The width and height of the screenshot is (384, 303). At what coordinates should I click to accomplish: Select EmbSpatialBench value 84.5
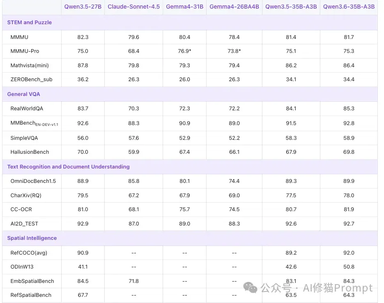point(83,281)
